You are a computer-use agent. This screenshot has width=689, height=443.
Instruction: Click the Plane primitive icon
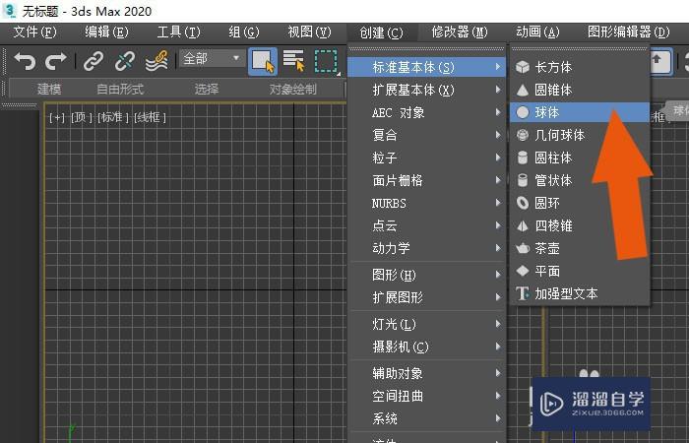[x=523, y=271]
